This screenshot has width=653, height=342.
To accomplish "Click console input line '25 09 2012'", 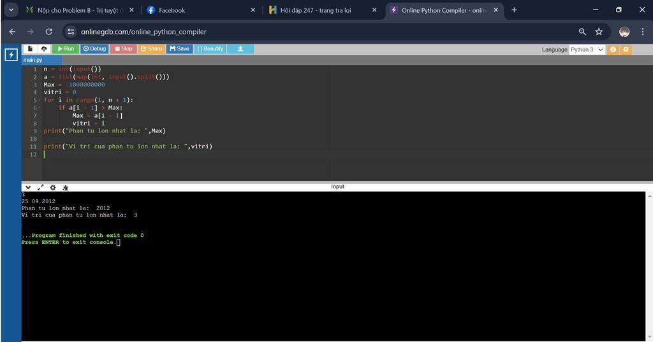I will [x=38, y=201].
